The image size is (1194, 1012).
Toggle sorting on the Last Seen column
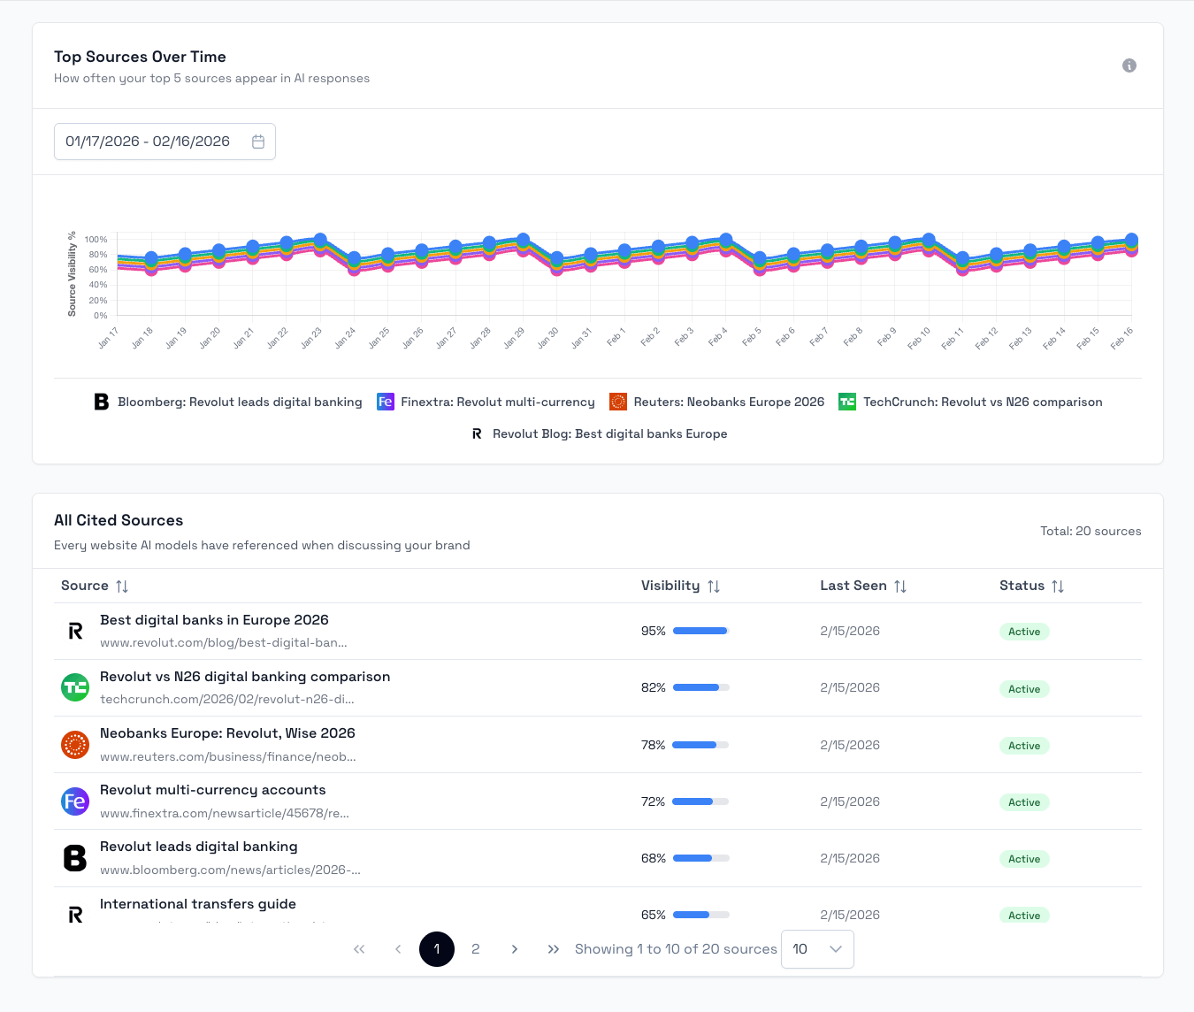[x=901, y=586]
